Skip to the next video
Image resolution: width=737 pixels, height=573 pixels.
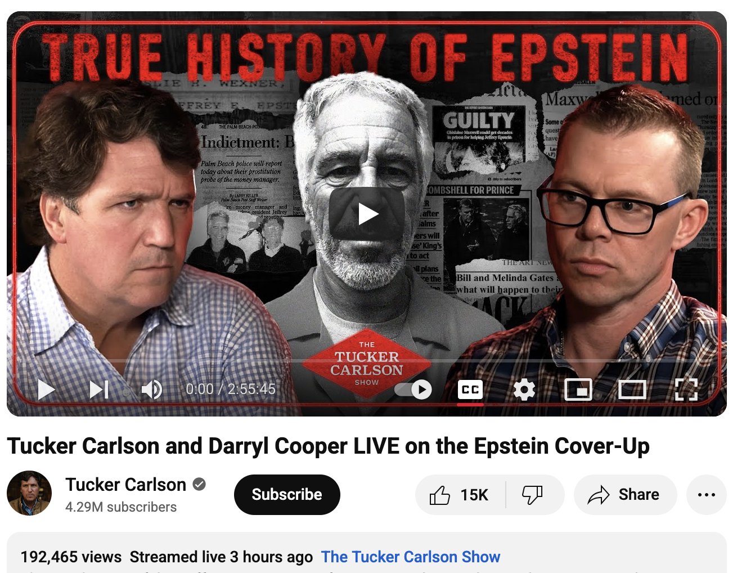pos(99,389)
